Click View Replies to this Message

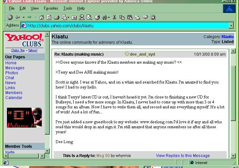pos(183,156)
